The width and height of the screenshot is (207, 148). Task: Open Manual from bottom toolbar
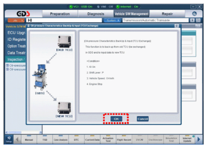[x=29, y=139]
